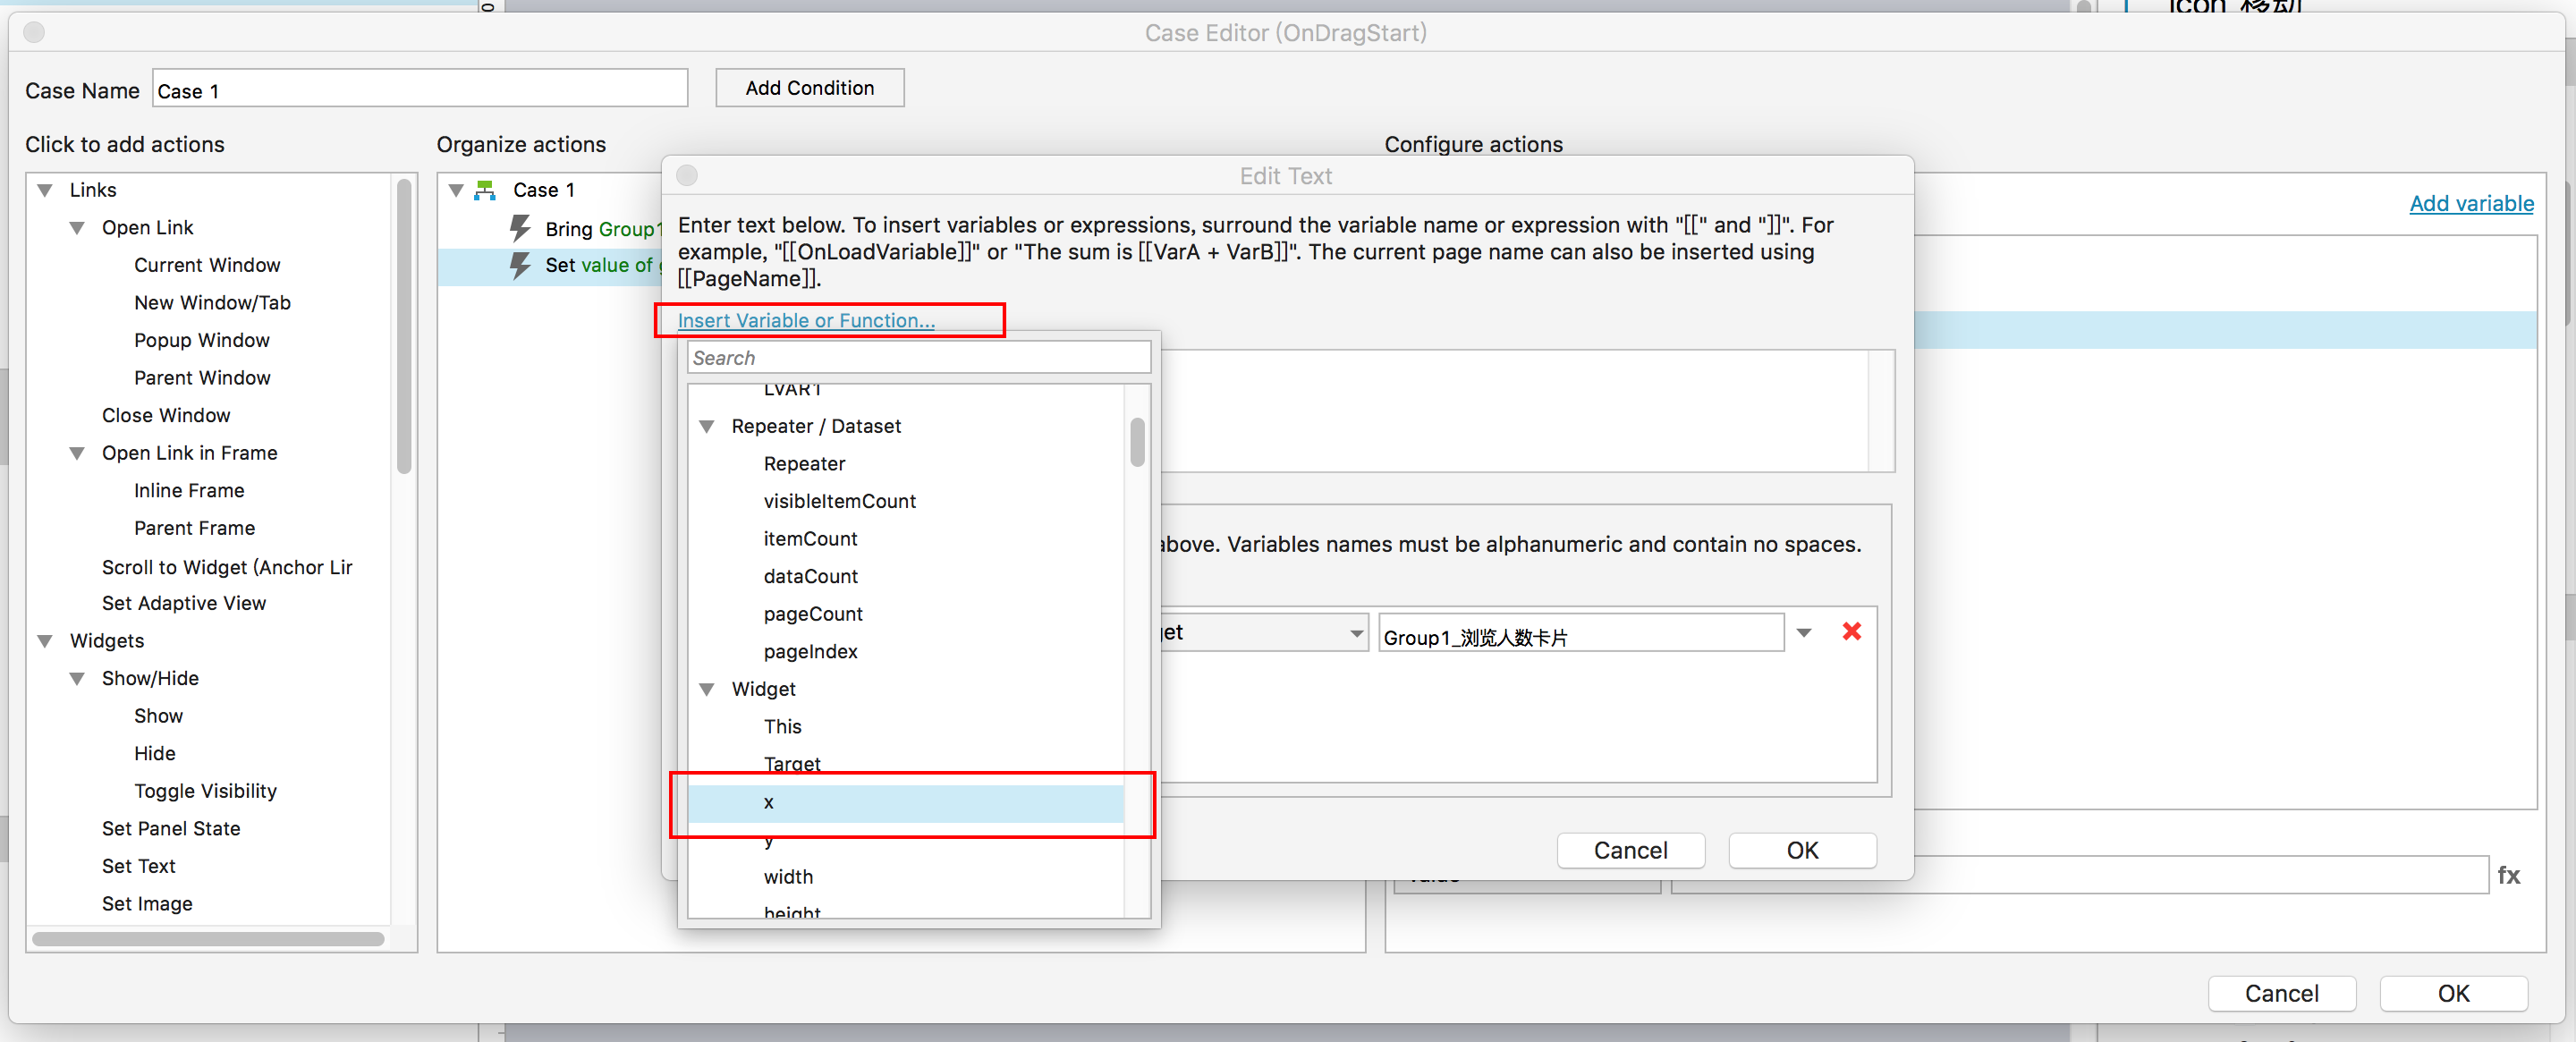Click the Search variables field
This screenshot has width=2576, height=1042.
coord(918,358)
